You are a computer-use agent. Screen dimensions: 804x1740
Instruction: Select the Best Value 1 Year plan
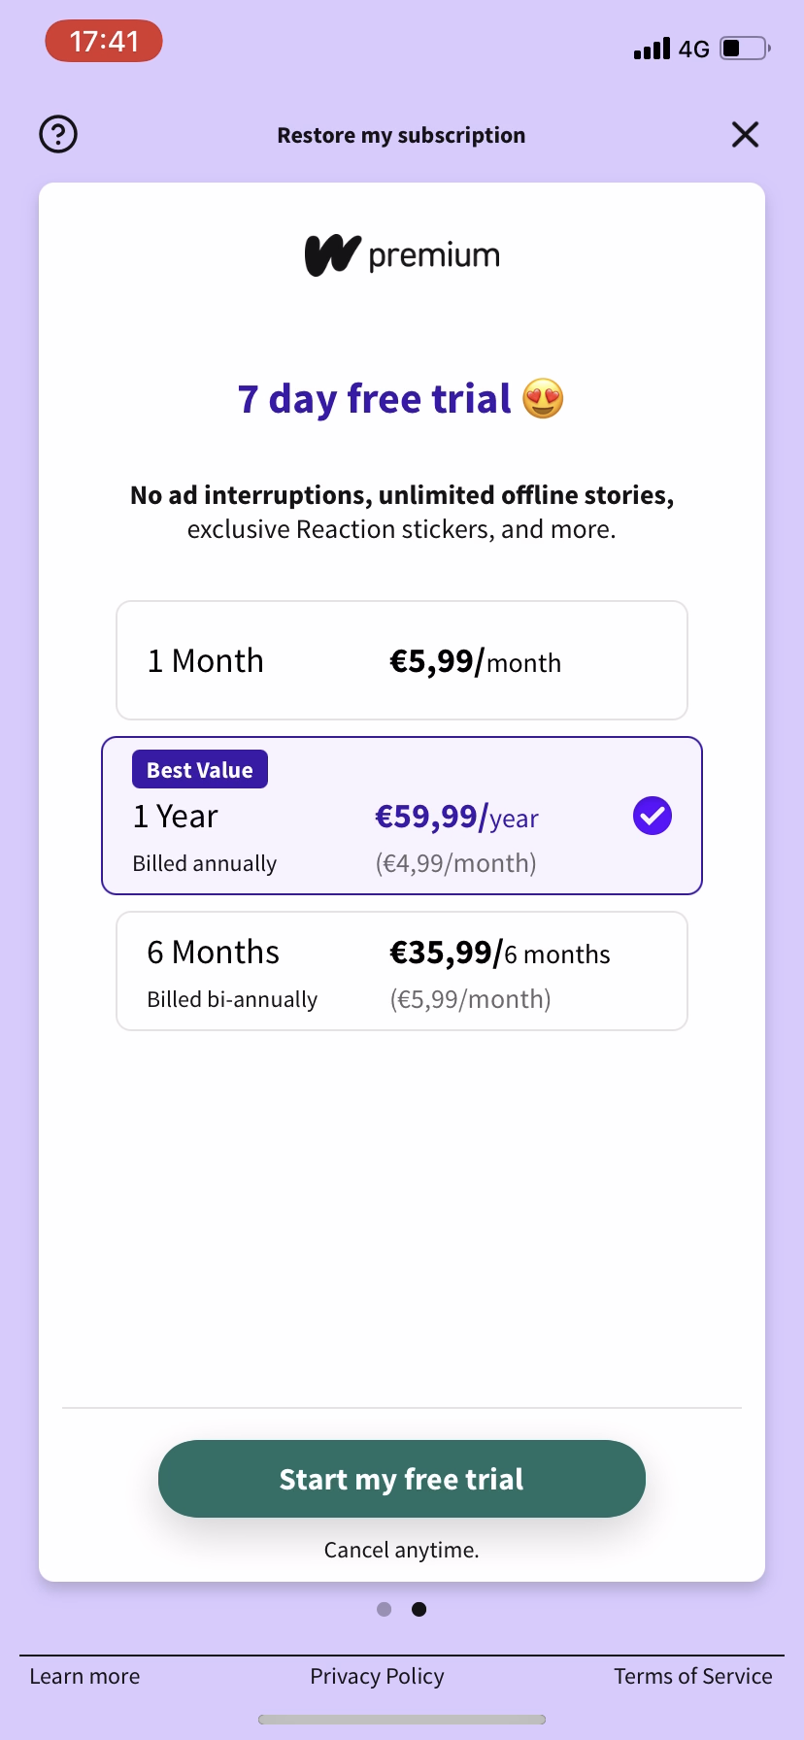(x=401, y=816)
